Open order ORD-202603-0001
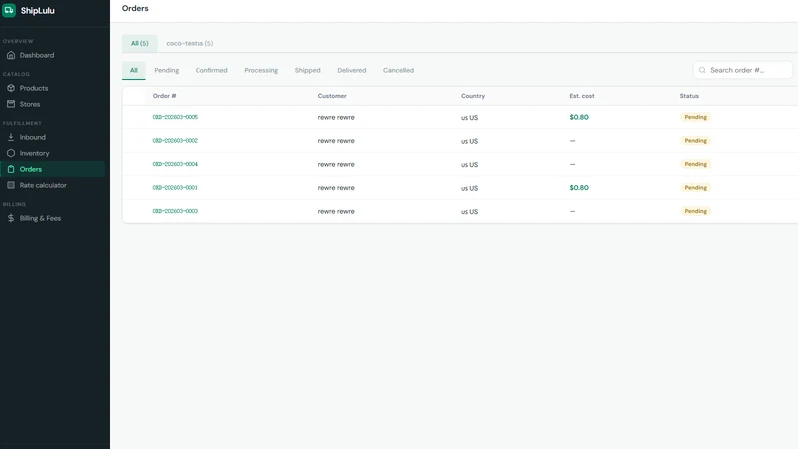This screenshot has width=798, height=449. pyautogui.click(x=175, y=188)
